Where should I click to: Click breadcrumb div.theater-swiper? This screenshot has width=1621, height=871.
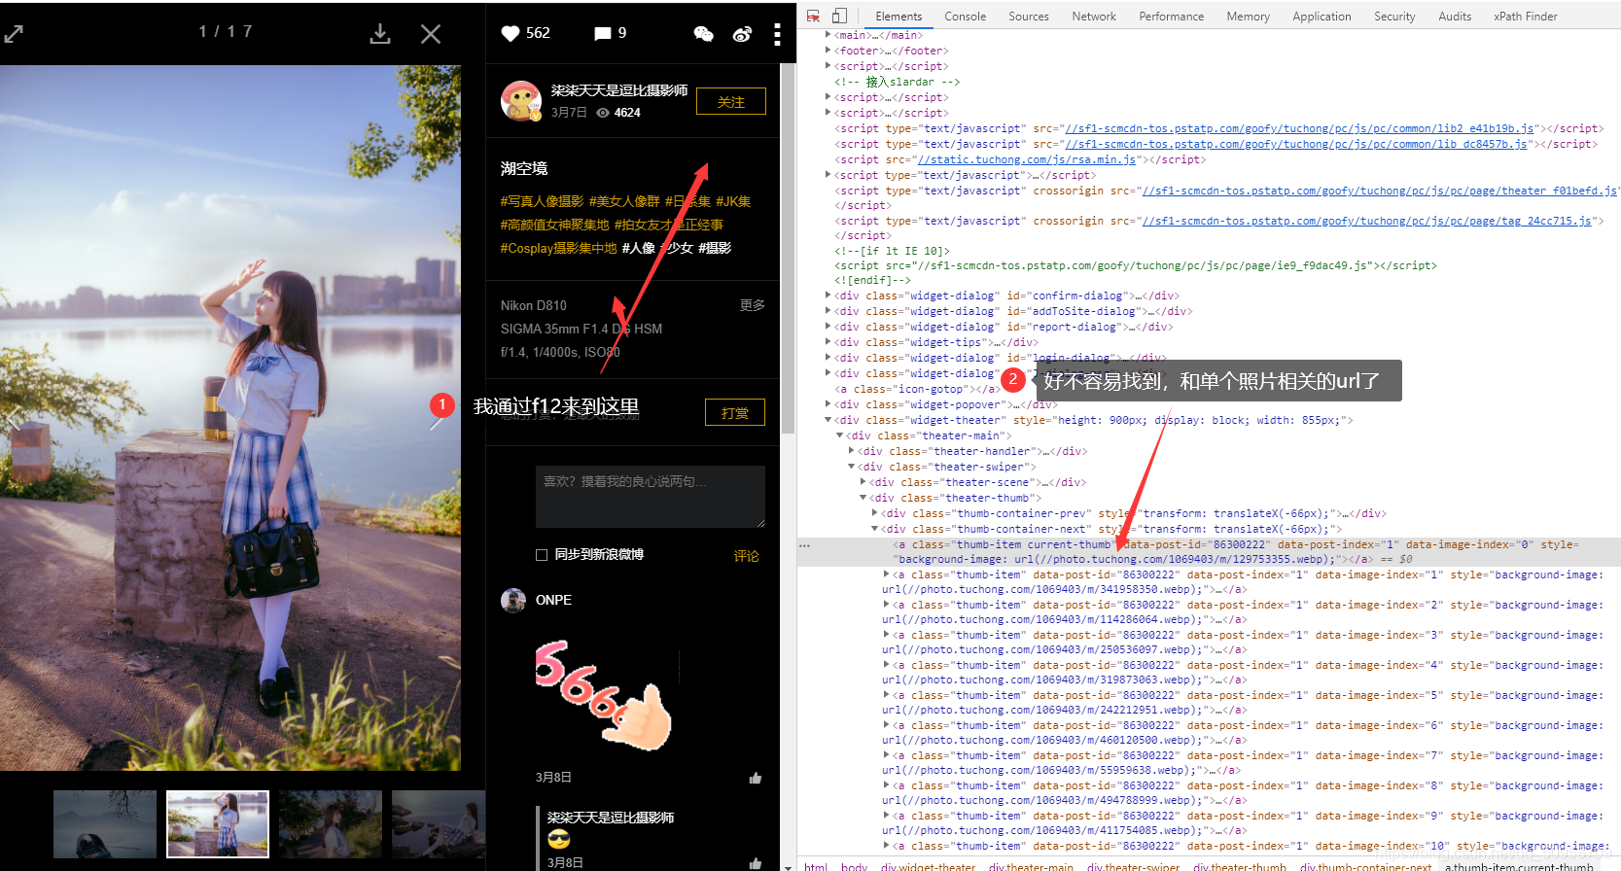click(1133, 866)
